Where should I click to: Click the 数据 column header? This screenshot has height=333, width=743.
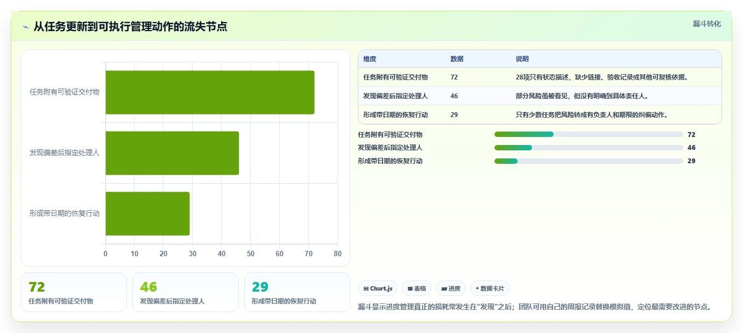457,59
